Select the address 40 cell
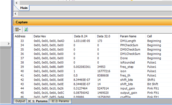The height and width of the screenshot is (105, 172). point(22,71)
